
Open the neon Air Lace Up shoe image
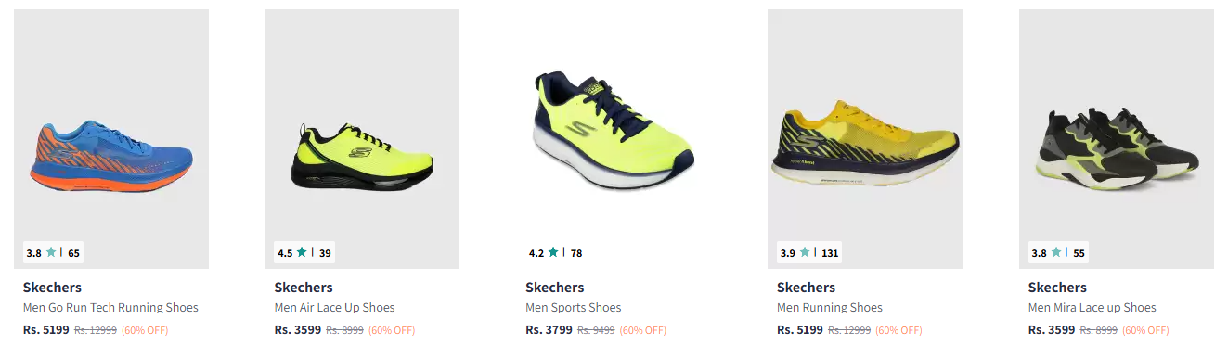[362, 139]
